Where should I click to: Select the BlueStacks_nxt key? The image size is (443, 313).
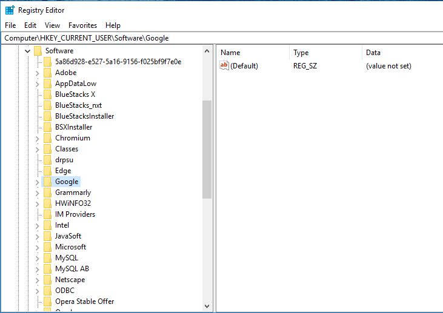pyautogui.click(x=78, y=105)
